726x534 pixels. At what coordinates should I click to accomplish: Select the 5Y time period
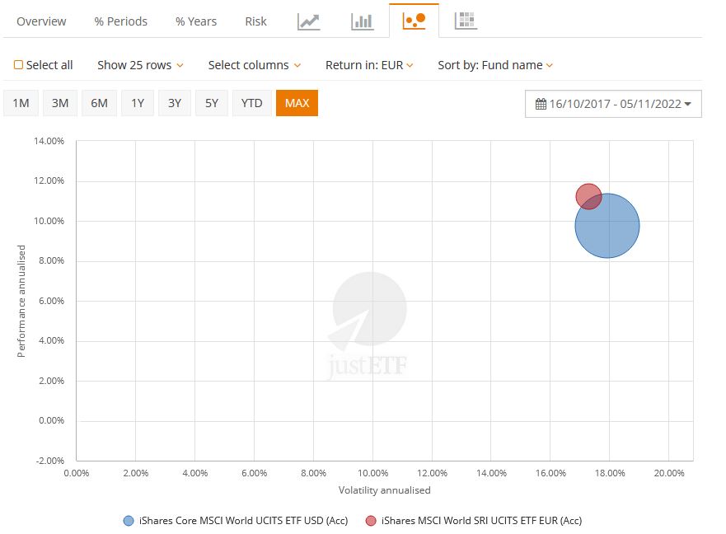[x=212, y=103]
